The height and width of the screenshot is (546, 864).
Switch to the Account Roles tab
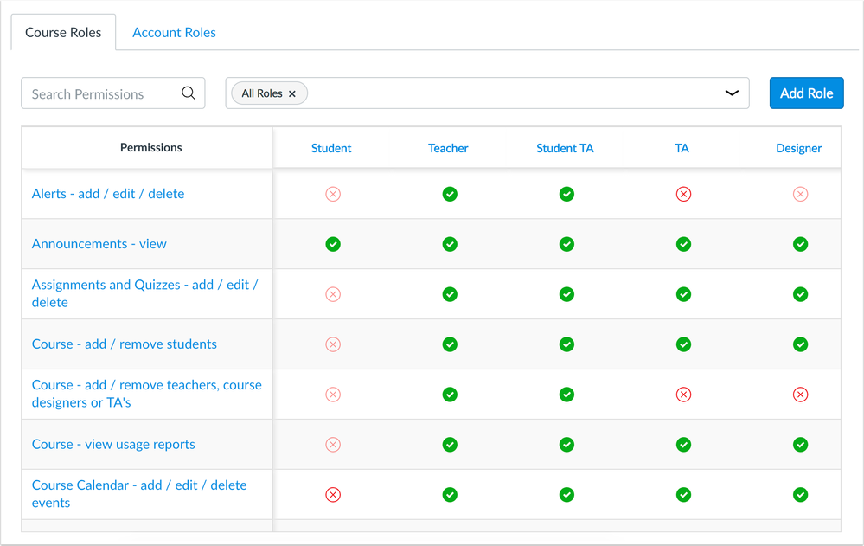click(x=174, y=31)
